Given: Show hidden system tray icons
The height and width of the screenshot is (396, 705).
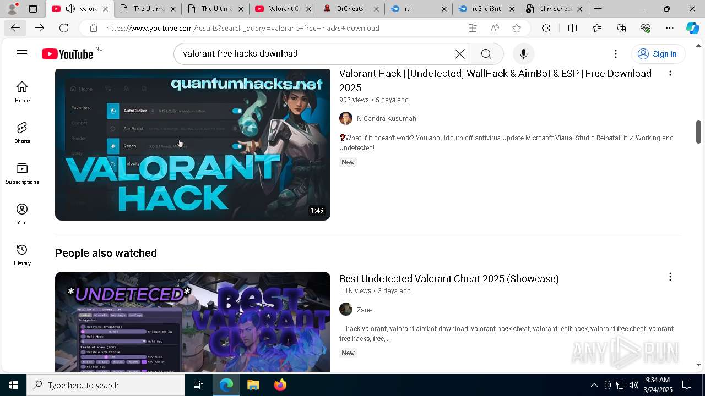Looking at the screenshot, I should tap(594, 385).
